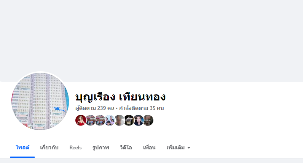Expand the เพิ่มเติม dropdown menu
Image resolution: width=303 pixels, height=163 pixels.
pyautogui.click(x=179, y=147)
